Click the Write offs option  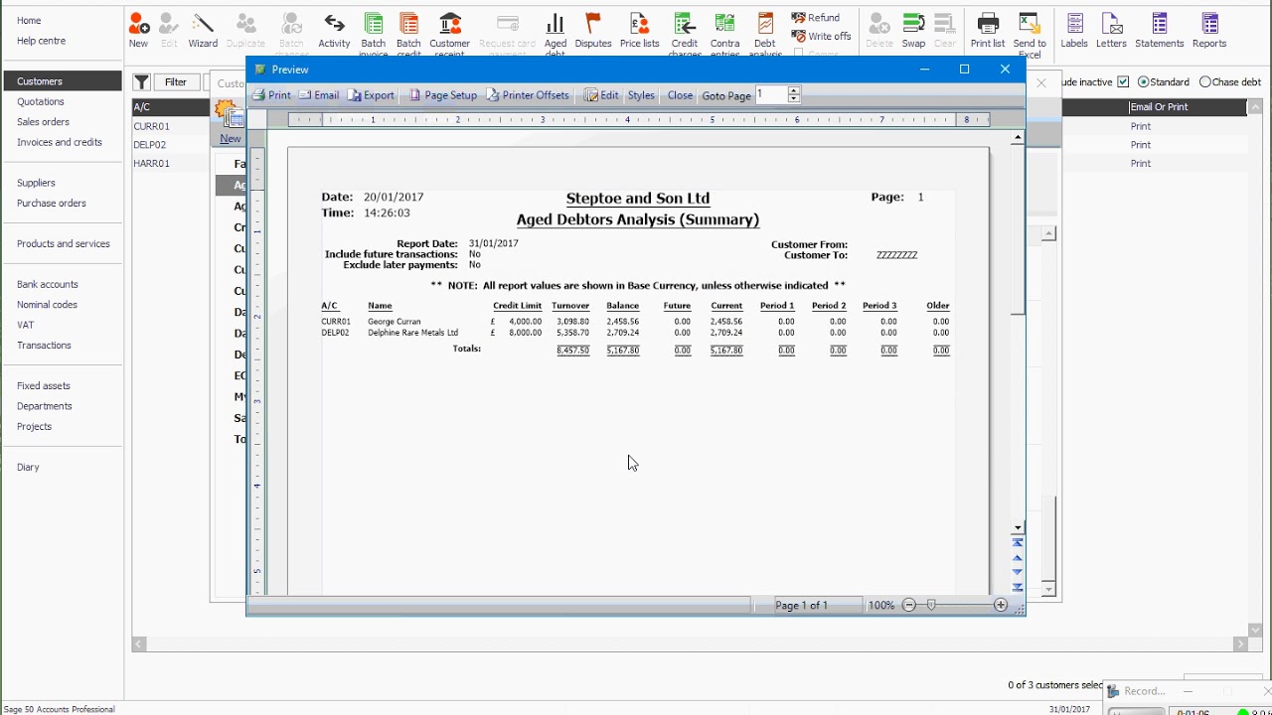coord(822,37)
